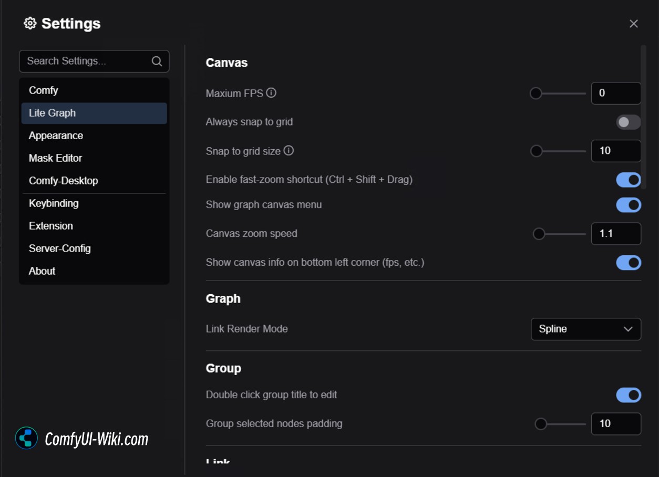This screenshot has width=659, height=477.
Task: Turn off Show graph canvas menu
Action: tap(629, 205)
